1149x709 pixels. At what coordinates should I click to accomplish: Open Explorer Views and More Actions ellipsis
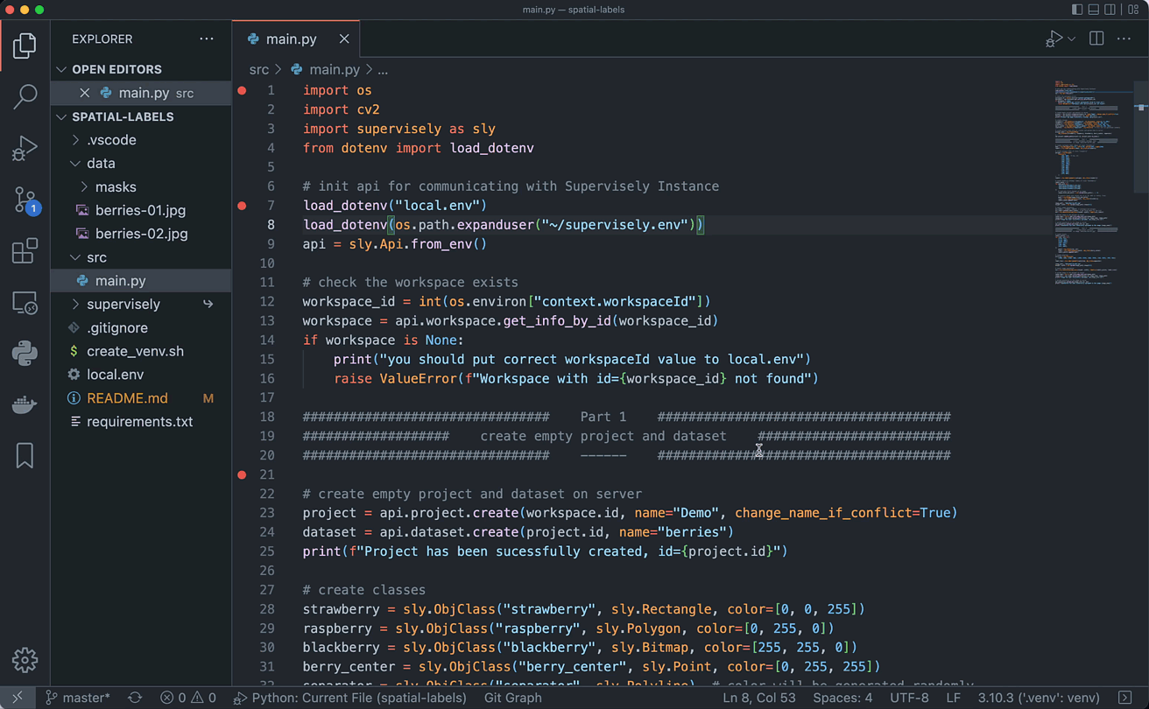[x=207, y=39]
